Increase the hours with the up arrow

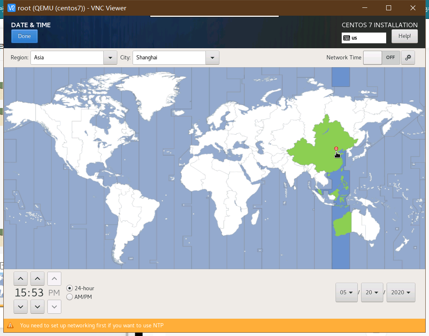pyautogui.click(x=21, y=279)
